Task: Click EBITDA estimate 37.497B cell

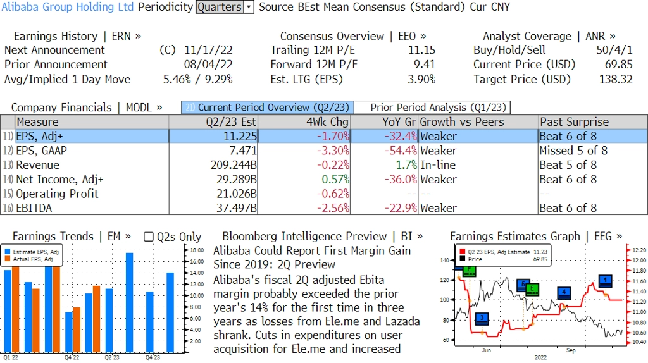Action: tap(237, 208)
